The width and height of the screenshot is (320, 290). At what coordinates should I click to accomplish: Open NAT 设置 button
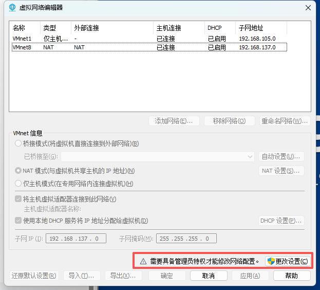281,171
